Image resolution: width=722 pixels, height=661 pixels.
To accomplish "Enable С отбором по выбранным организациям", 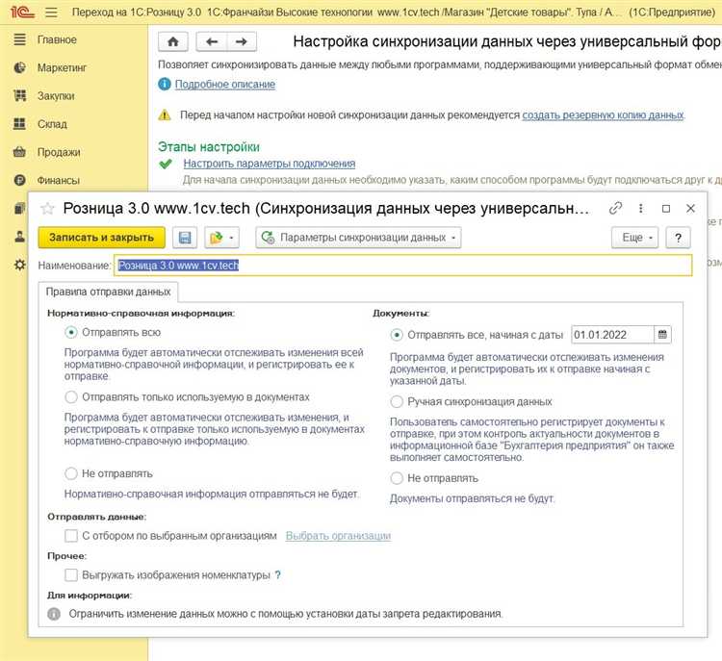I will pyautogui.click(x=71, y=536).
